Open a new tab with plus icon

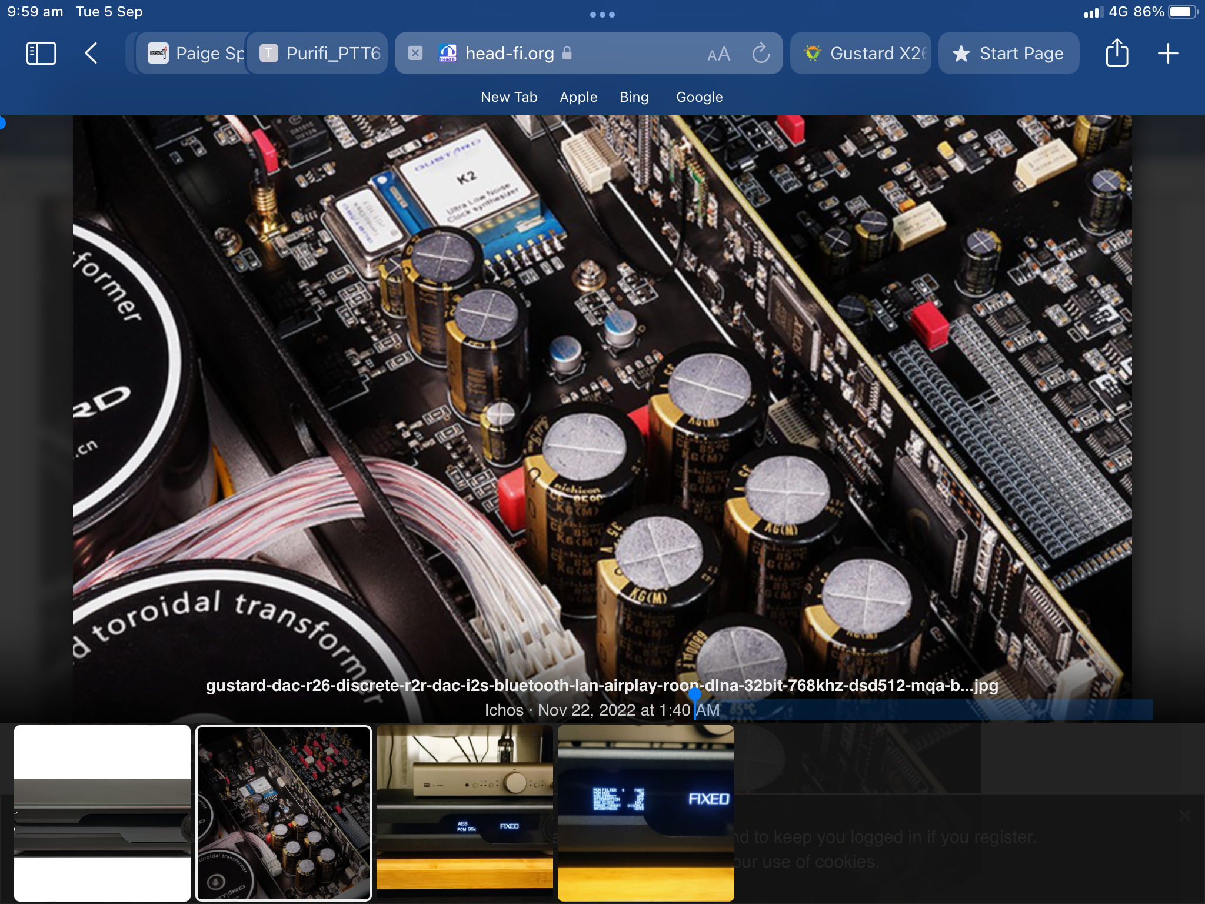coord(1168,54)
